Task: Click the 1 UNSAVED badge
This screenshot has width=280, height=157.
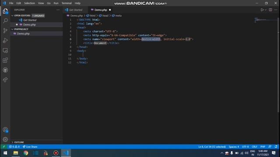Action: point(38,16)
